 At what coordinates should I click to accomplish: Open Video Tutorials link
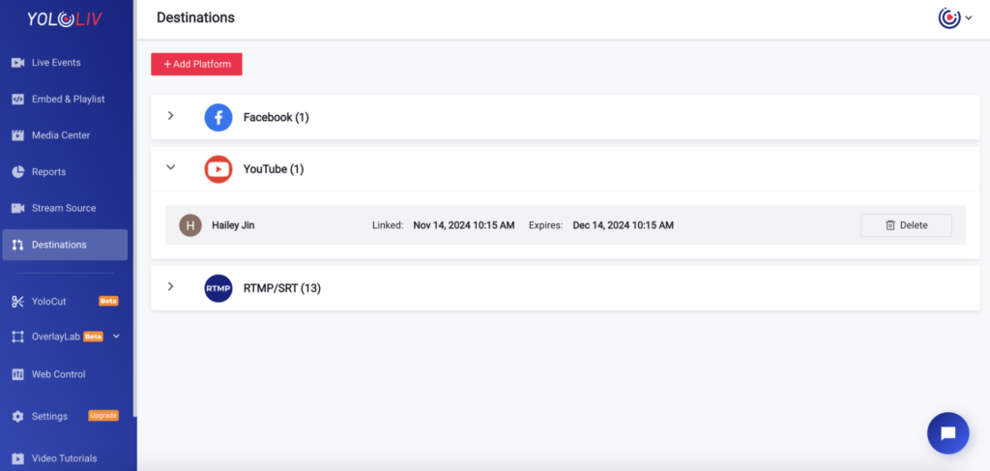click(x=65, y=458)
